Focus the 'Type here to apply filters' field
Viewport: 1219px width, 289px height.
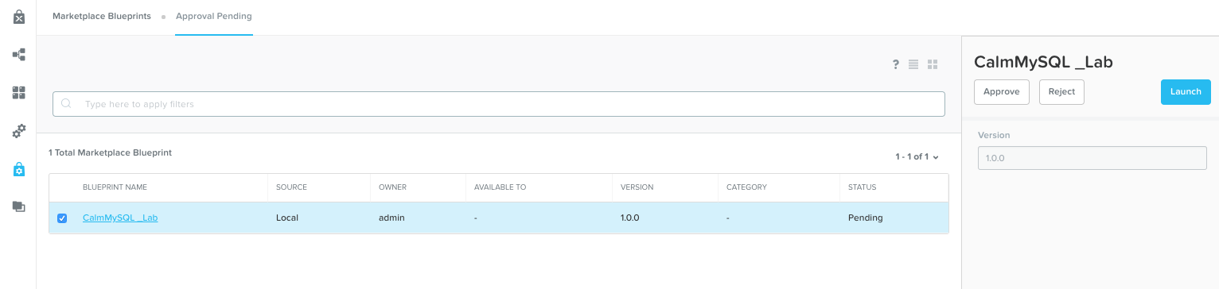pyautogui.click(x=499, y=104)
